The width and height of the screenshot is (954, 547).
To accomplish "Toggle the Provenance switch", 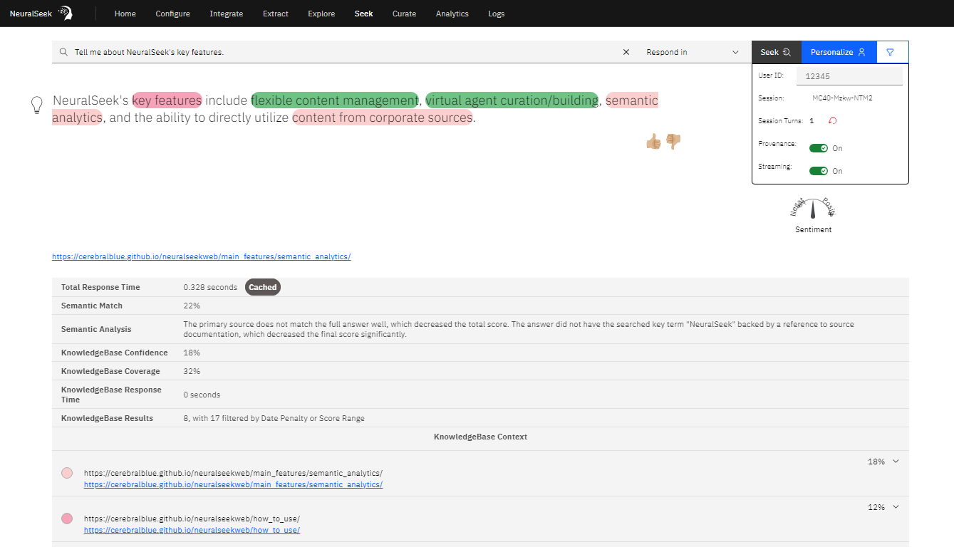I will tap(819, 148).
